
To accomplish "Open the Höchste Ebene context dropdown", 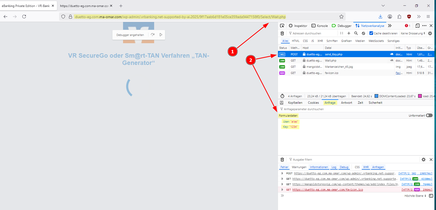I will click(415, 196).
